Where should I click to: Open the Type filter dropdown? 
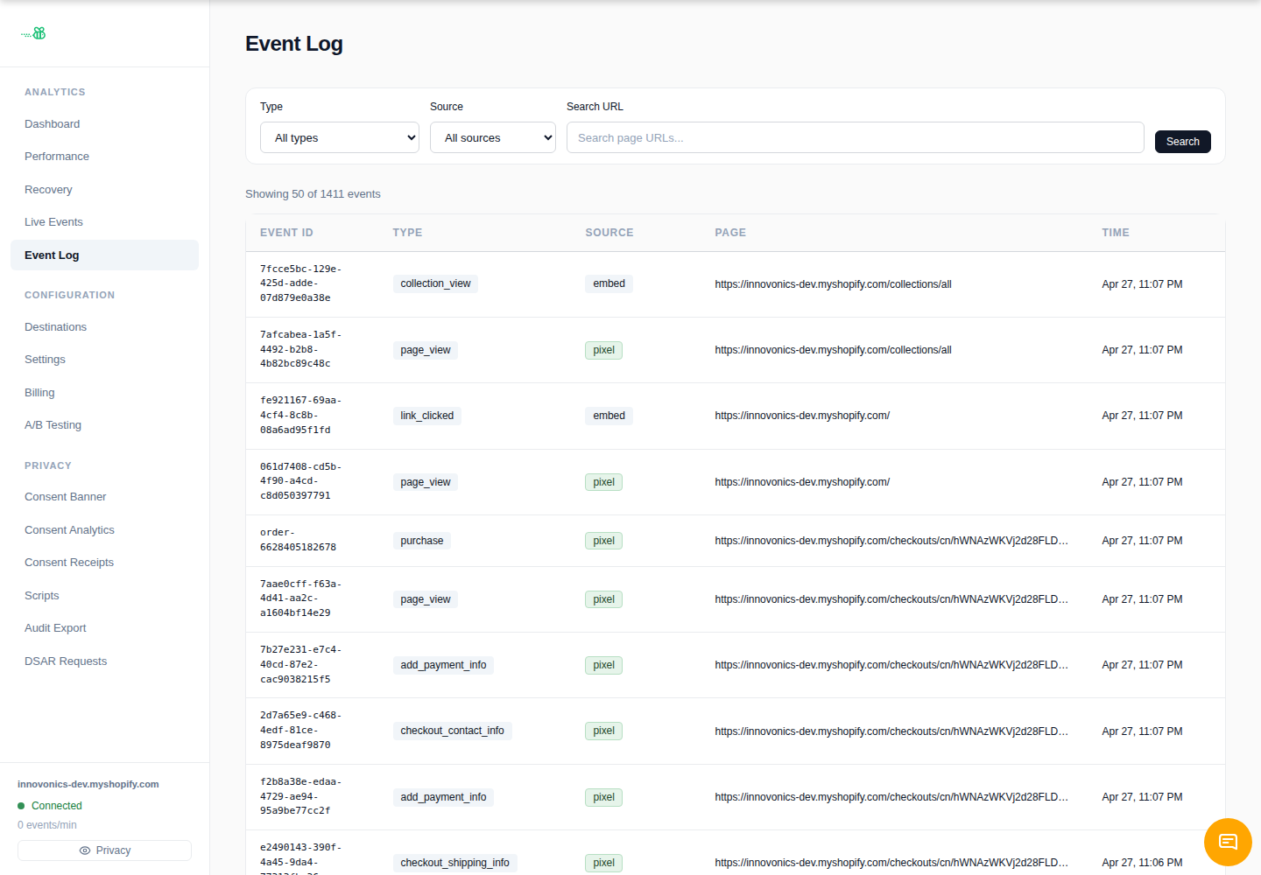tap(340, 137)
